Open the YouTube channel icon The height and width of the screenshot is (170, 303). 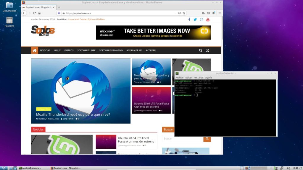(x=208, y=19)
